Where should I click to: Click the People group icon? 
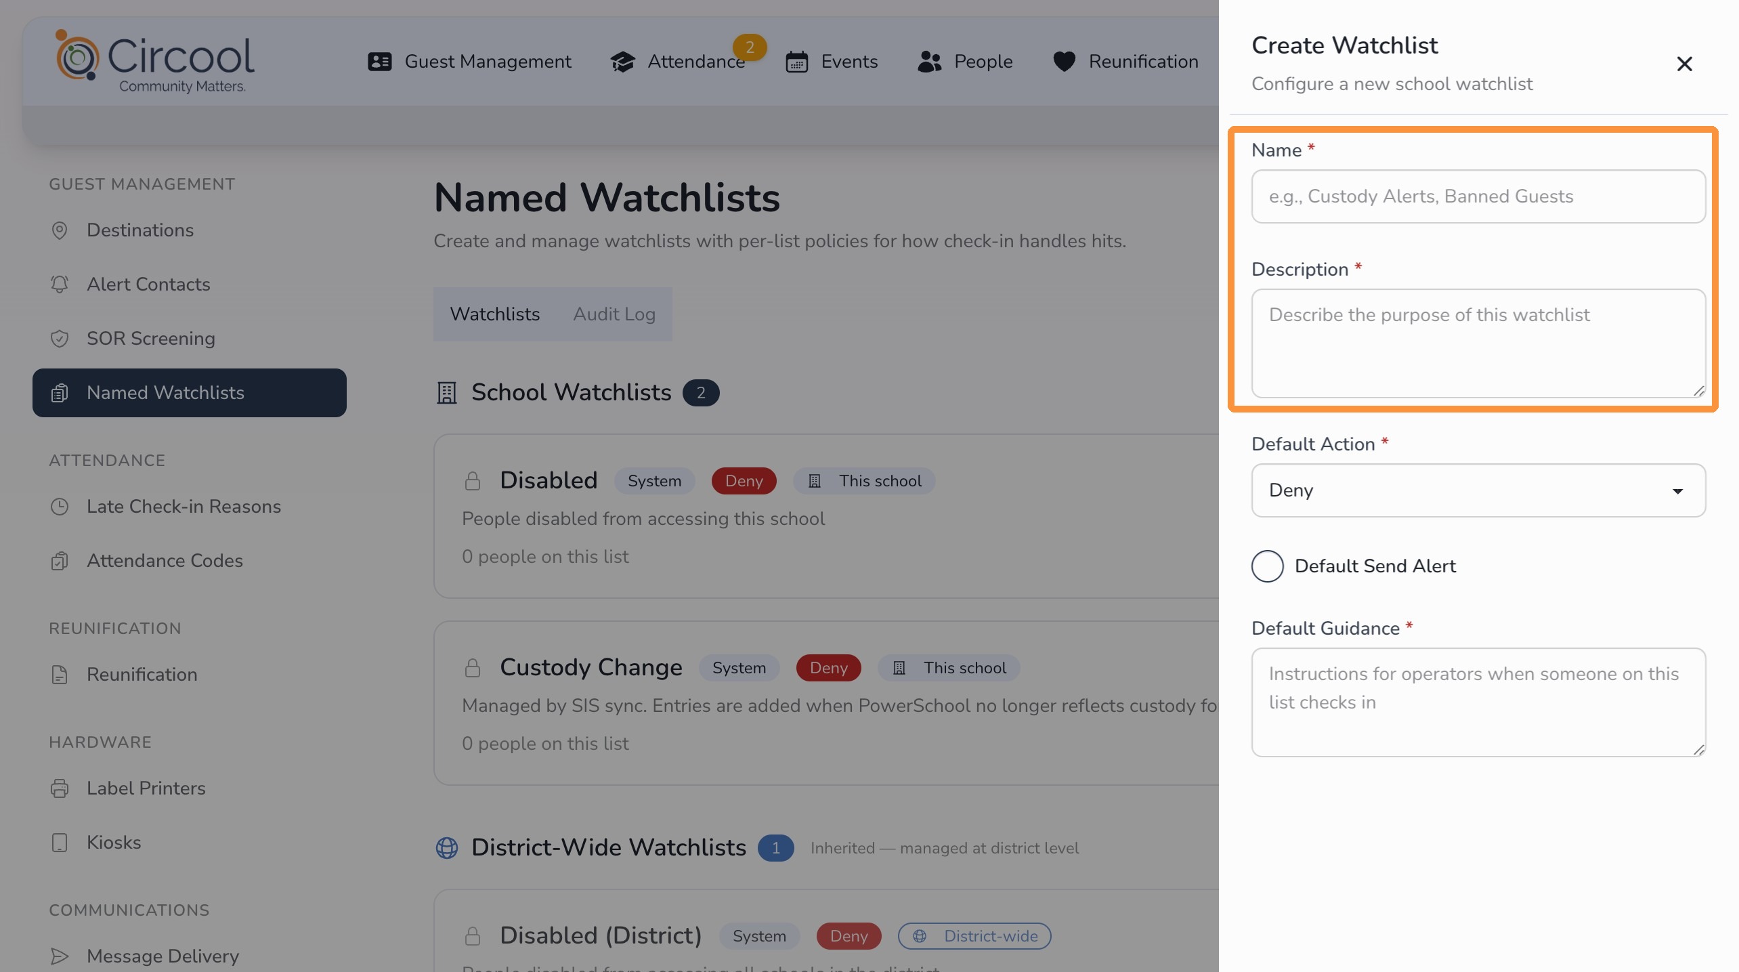[930, 62]
